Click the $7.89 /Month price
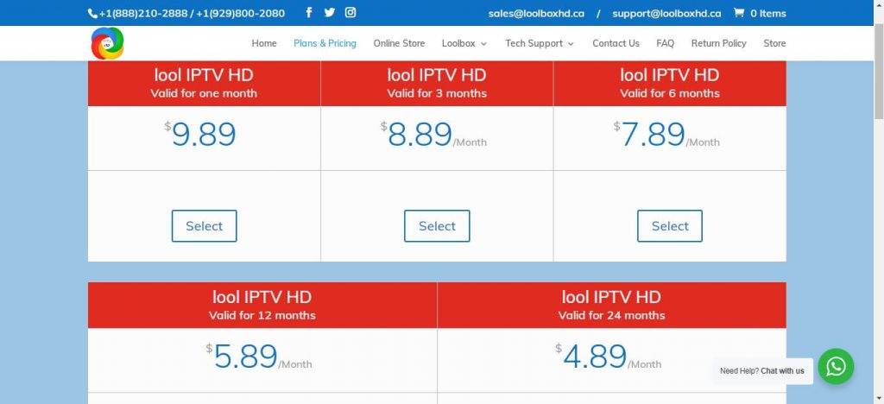 coord(666,136)
